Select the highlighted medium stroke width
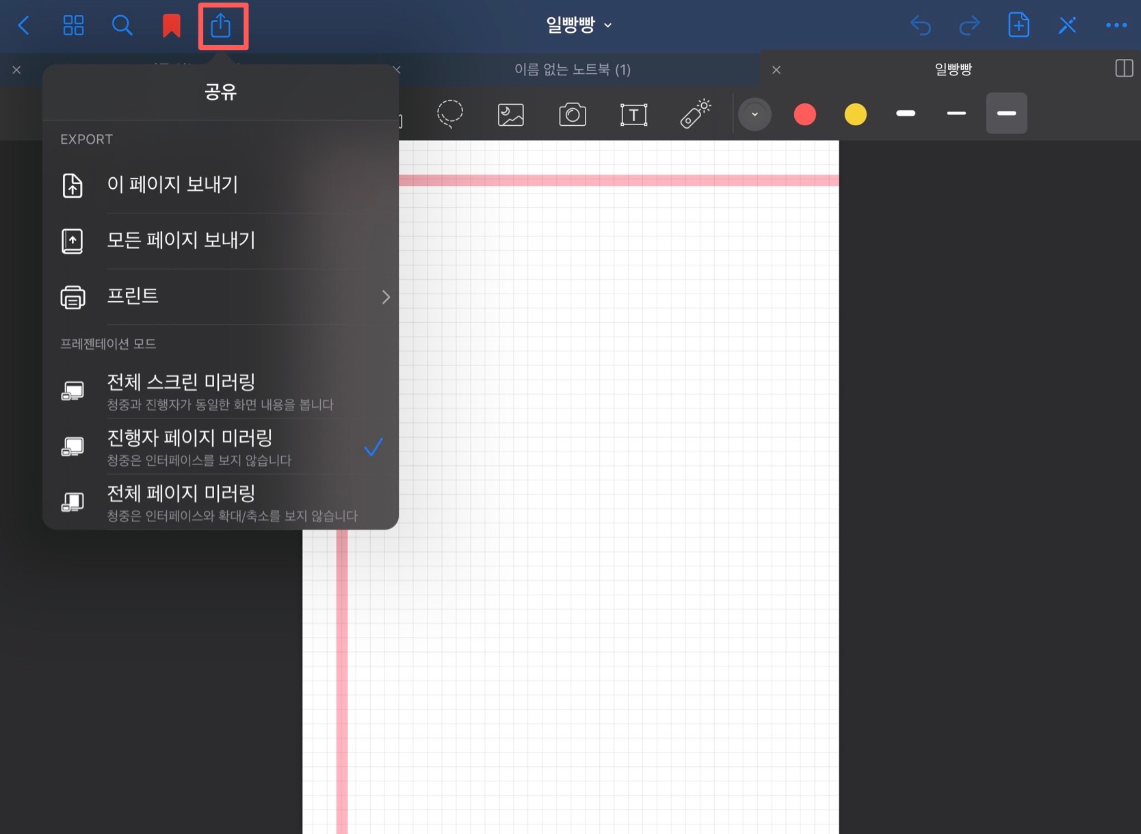 point(1006,113)
